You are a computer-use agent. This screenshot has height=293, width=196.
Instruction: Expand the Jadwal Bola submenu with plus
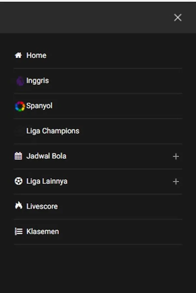pyautogui.click(x=176, y=157)
